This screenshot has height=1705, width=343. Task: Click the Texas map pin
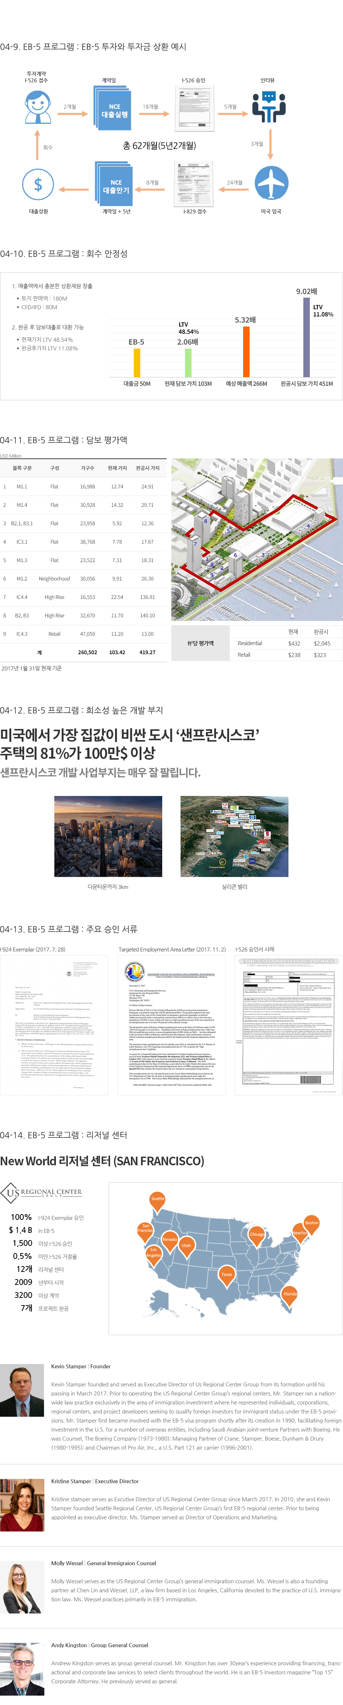click(x=227, y=1277)
